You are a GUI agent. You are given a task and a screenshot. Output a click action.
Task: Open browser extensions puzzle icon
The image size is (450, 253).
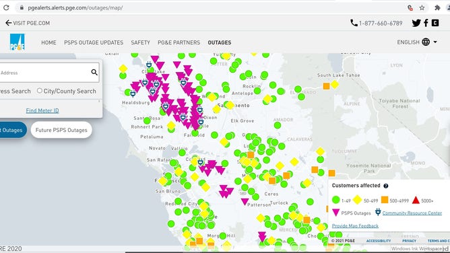pos(437,7)
